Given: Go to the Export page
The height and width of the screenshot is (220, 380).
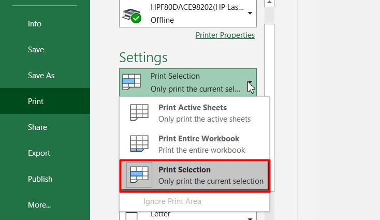Looking at the screenshot, I should (39, 153).
